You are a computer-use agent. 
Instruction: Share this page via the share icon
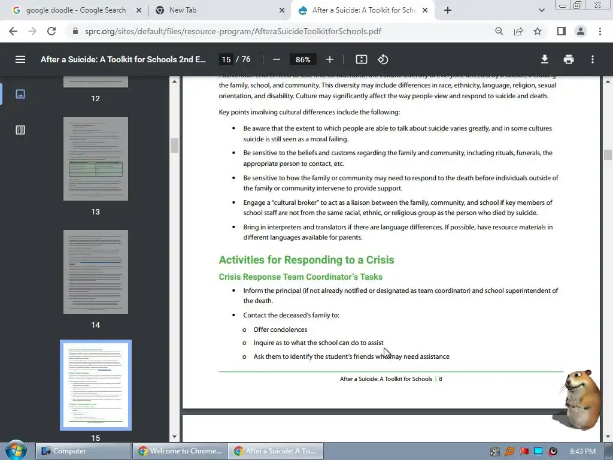point(518,31)
